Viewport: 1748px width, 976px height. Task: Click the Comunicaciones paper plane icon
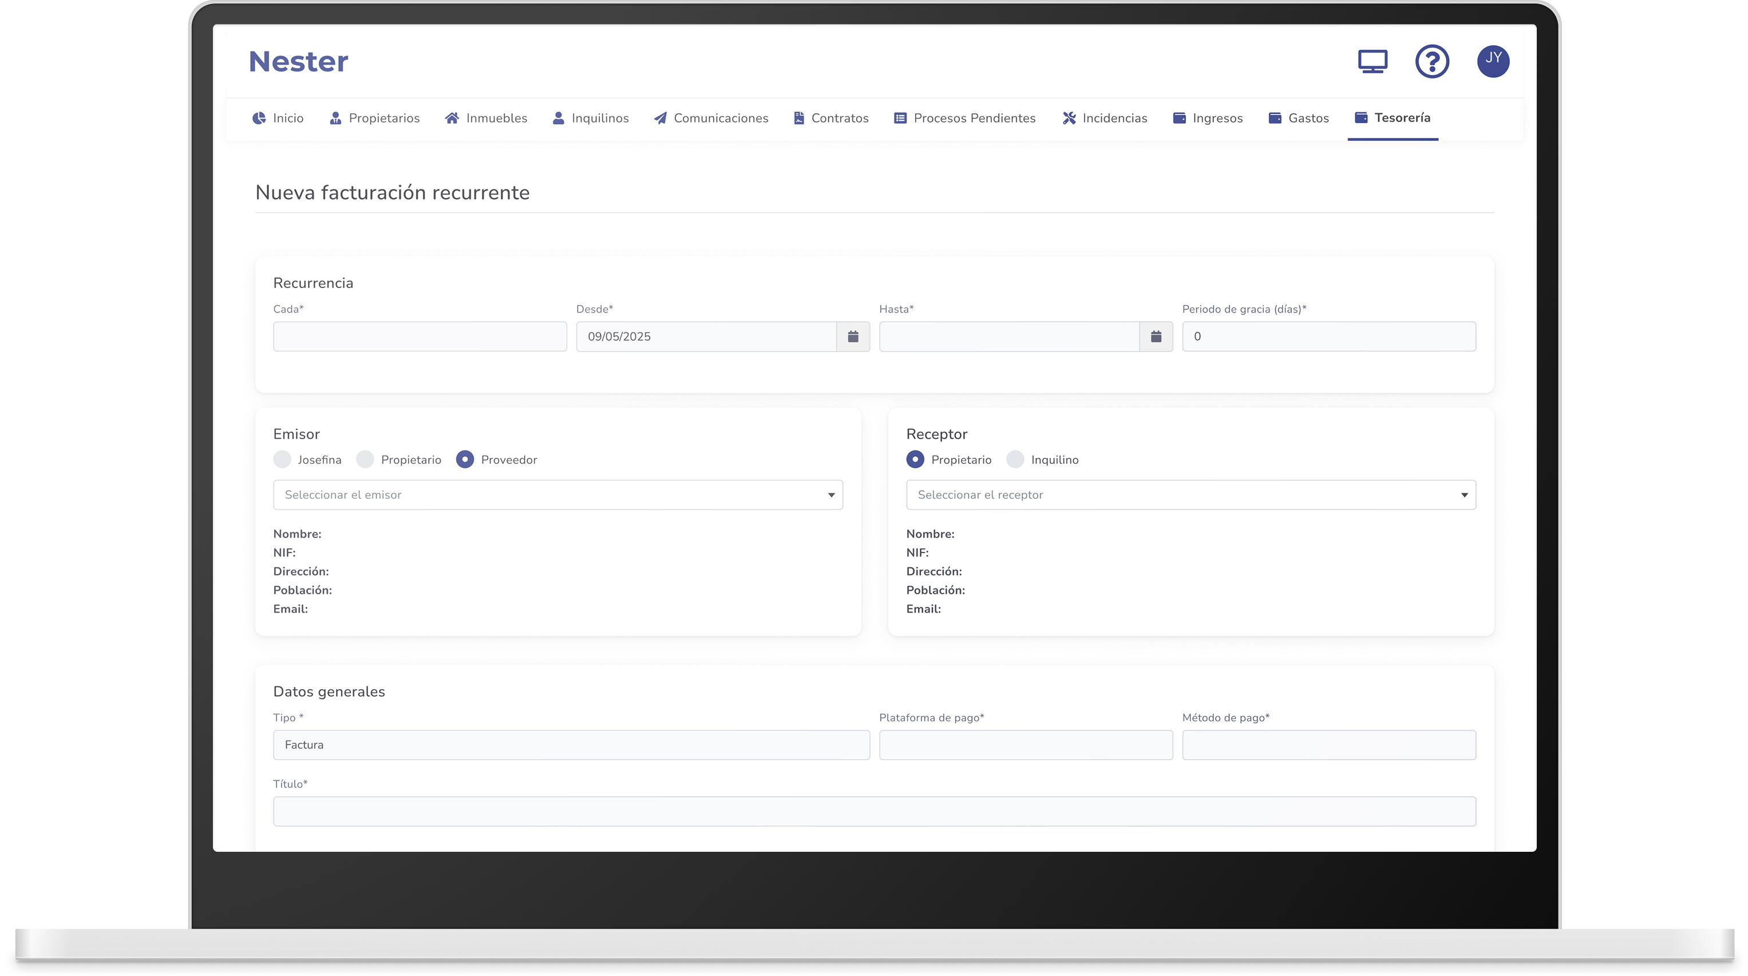pos(659,118)
